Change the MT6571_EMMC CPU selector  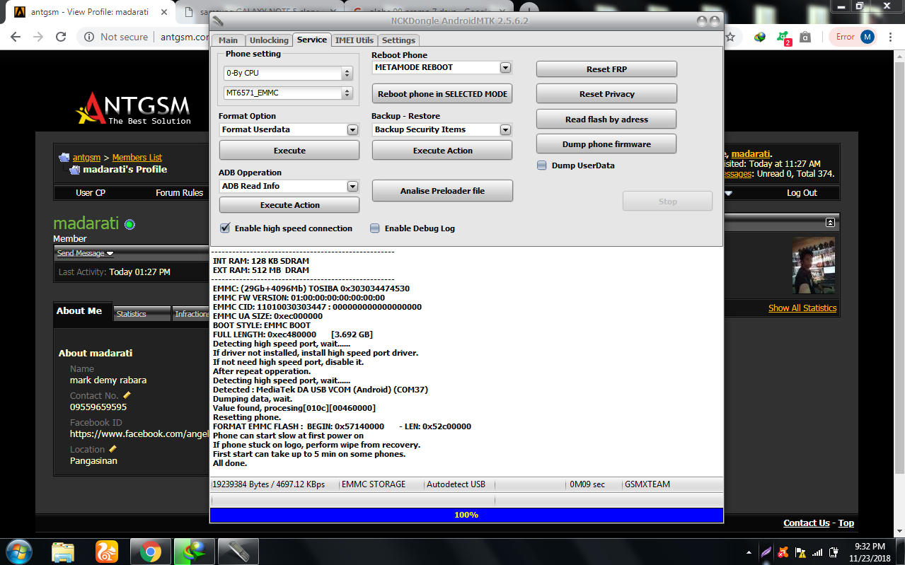pyautogui.click(x=288, y=93)
